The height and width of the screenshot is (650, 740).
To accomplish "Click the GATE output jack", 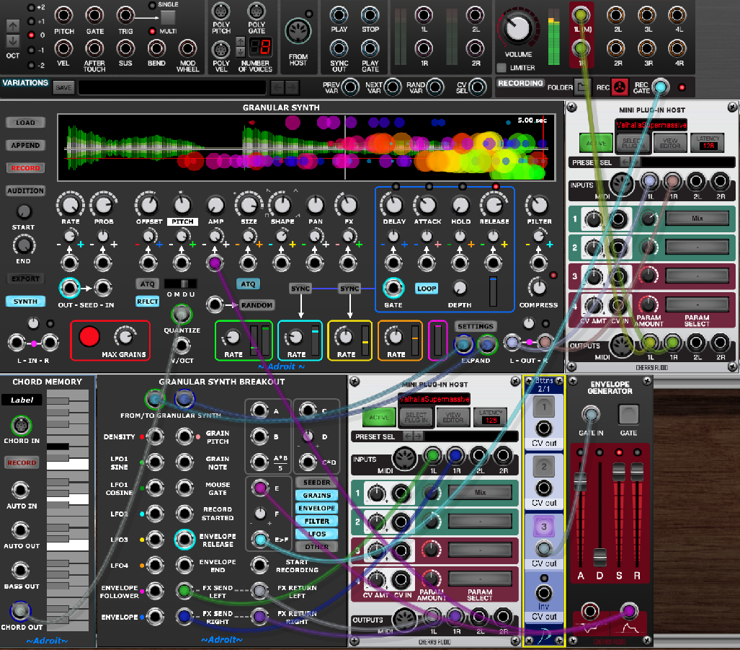I will (94, 16).
